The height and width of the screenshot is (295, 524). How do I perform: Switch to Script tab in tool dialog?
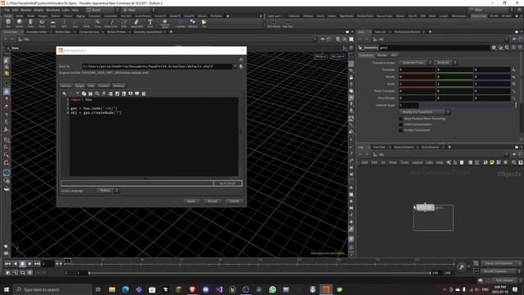[79, 85]
